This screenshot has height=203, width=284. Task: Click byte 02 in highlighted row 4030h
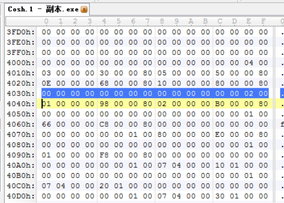click(249, 94)
